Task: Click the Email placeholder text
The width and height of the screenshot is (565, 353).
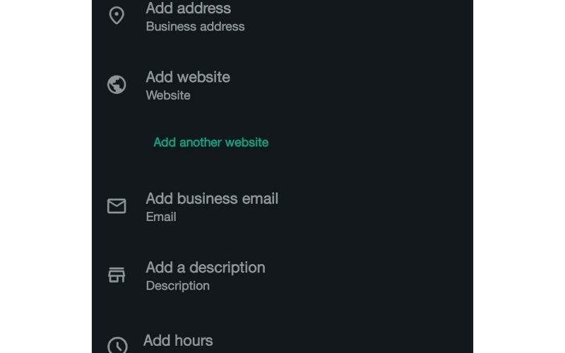Action: coord(161,217)
